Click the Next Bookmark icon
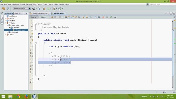Viewport: 176px width, 99px height. [87, 17]
